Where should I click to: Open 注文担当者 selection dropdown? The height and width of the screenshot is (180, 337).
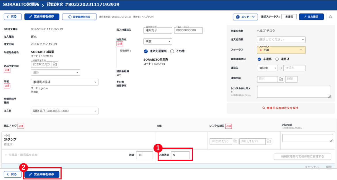pos(281,40)
